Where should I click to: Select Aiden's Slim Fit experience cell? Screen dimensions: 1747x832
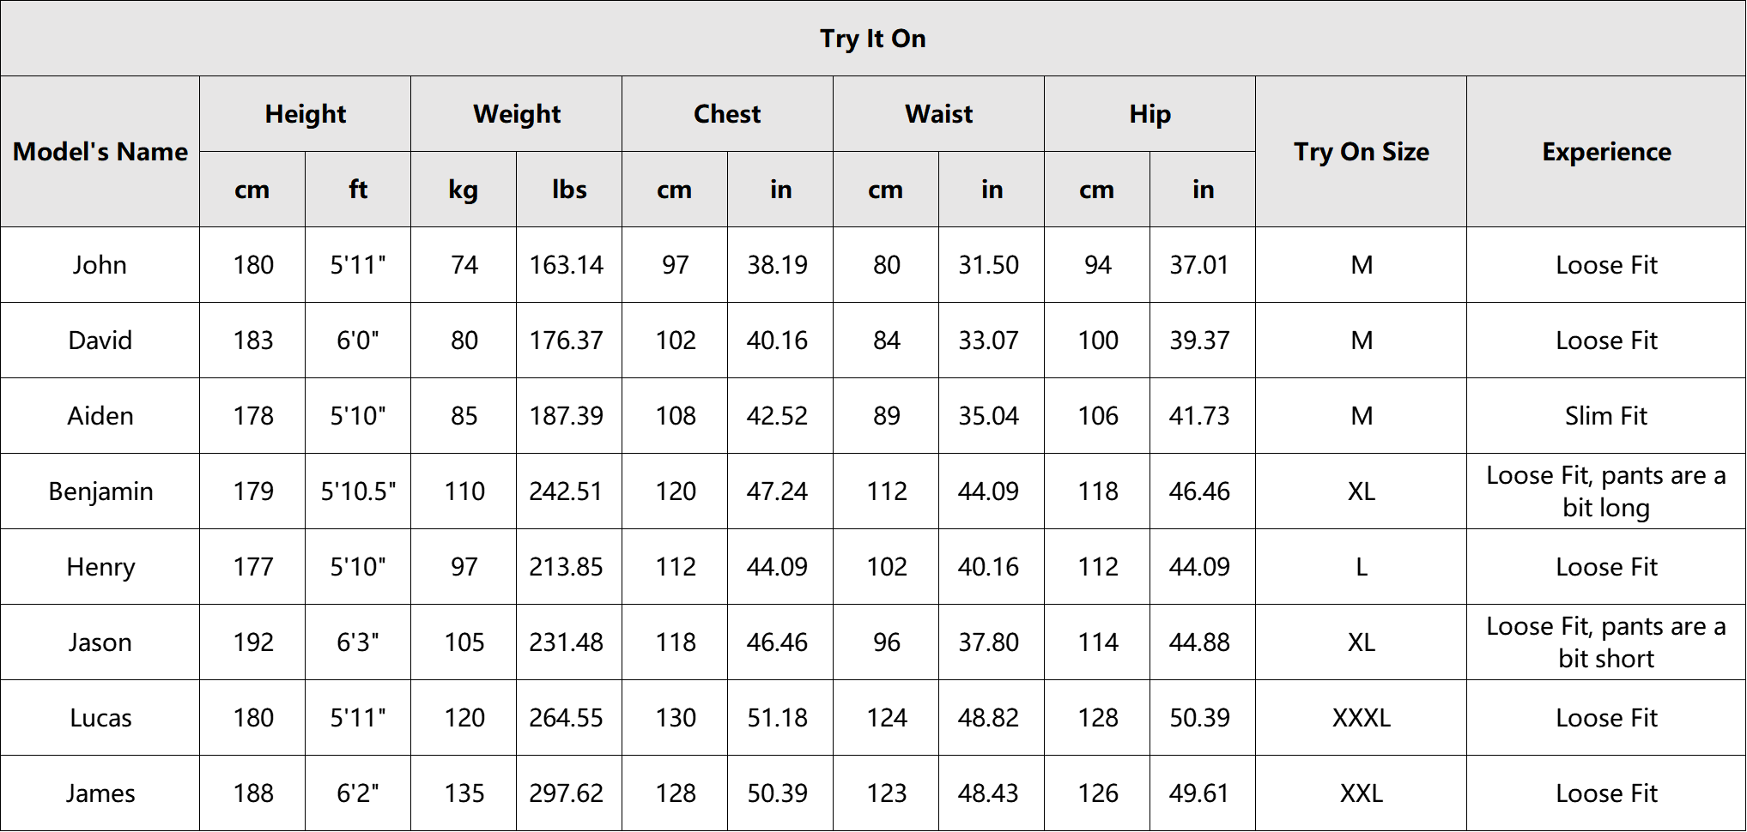[1606, 416]
